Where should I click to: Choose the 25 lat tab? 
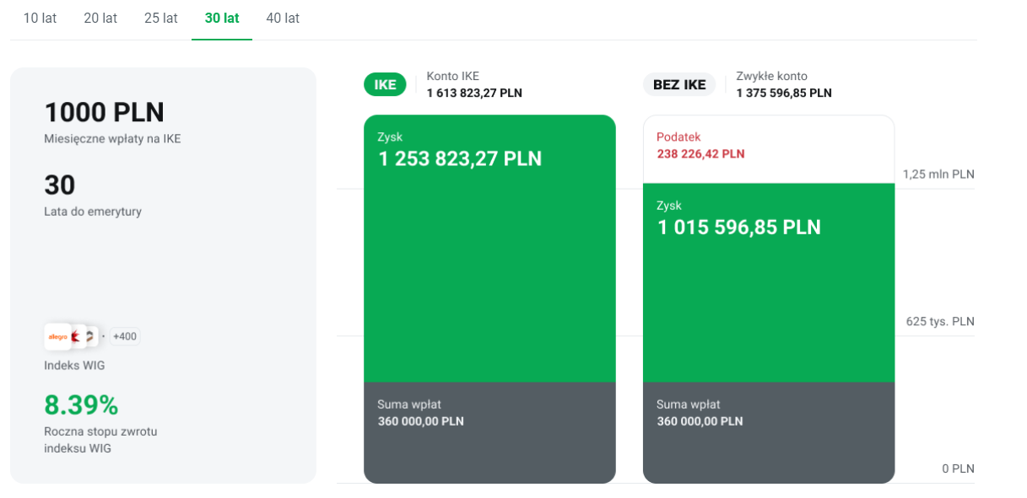[x=160, y=18]
